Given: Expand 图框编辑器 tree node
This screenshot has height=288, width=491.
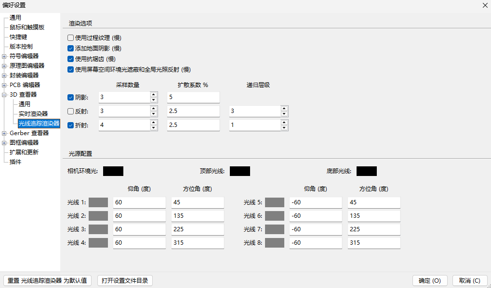Looking at the screenshot, I should point(4,143).
